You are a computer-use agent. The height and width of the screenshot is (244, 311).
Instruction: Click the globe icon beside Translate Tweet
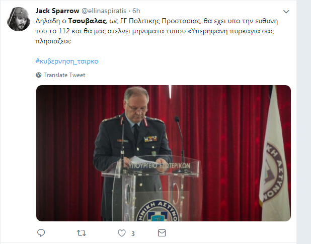39,75
